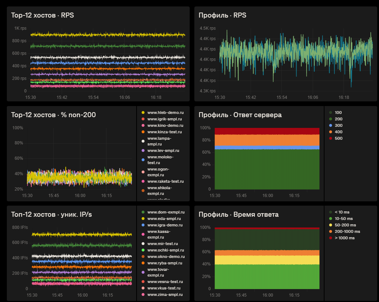The image size is (379, 302).
Task: Click the www.okno-demo.ru legend label
Action: (166, 257)
